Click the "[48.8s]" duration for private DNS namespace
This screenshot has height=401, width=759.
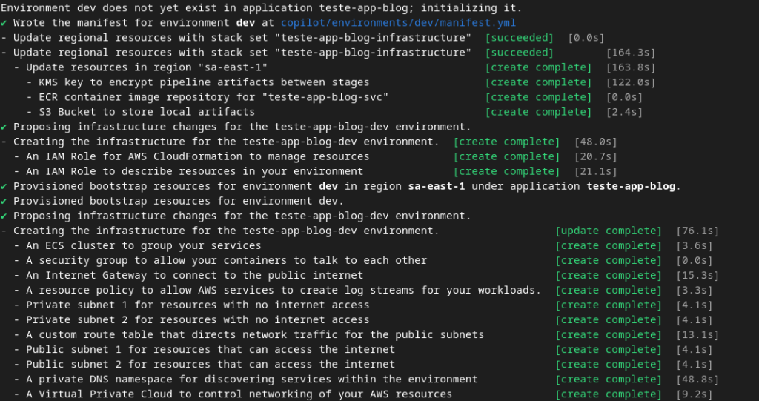pos(697,379)
